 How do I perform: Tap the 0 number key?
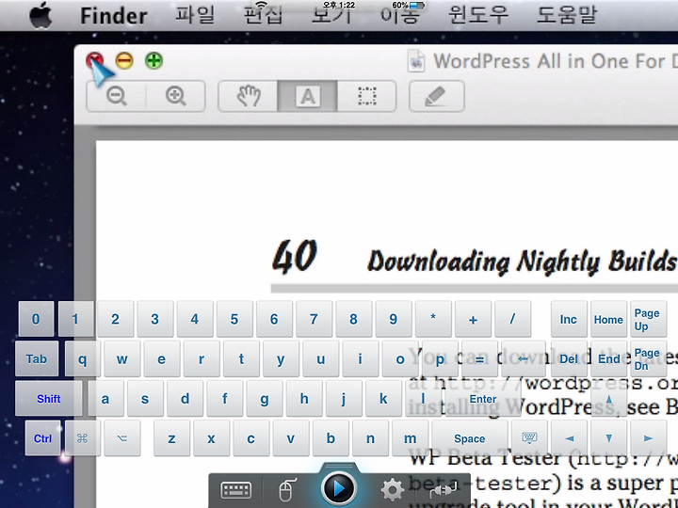(x=36, y=319)
